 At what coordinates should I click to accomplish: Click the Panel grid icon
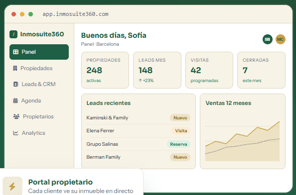coord(15,52)
